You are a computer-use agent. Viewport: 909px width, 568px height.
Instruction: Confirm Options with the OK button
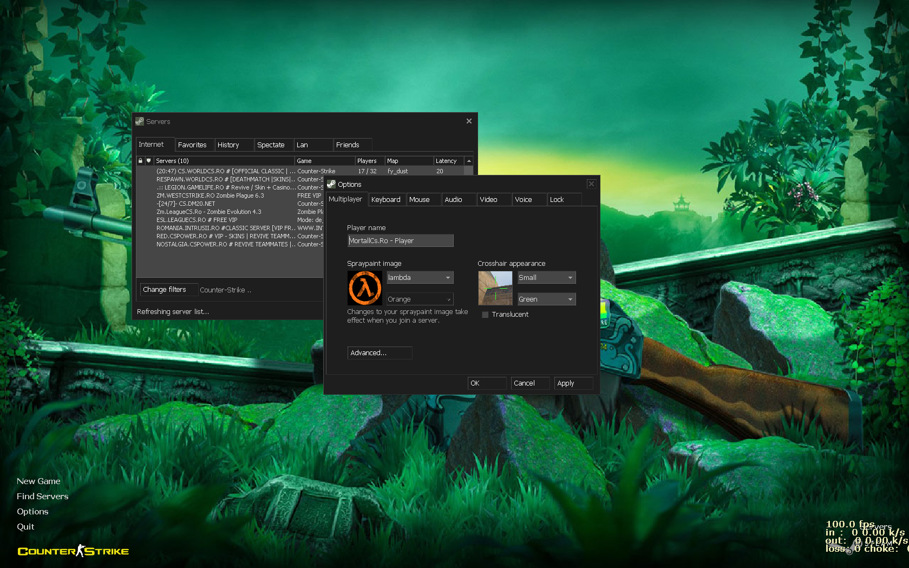point(487,383)
